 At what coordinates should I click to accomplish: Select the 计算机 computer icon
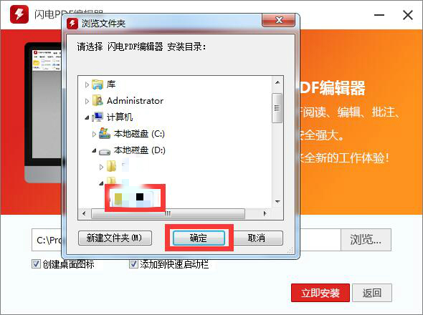(x=98, y=117)
